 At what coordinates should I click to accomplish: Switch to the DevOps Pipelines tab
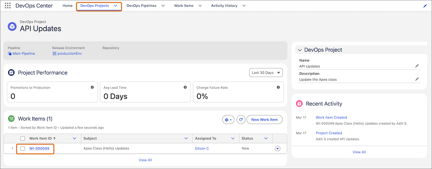point(141,6)
